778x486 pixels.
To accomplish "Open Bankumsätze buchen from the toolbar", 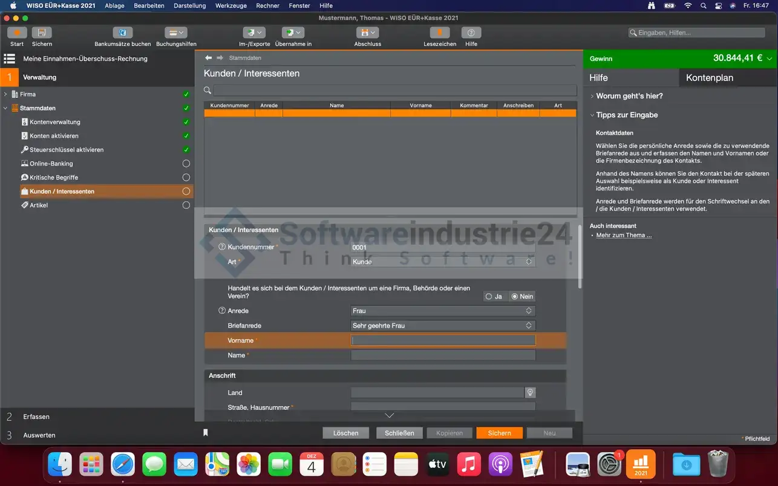I will click(x=122, y=33).
